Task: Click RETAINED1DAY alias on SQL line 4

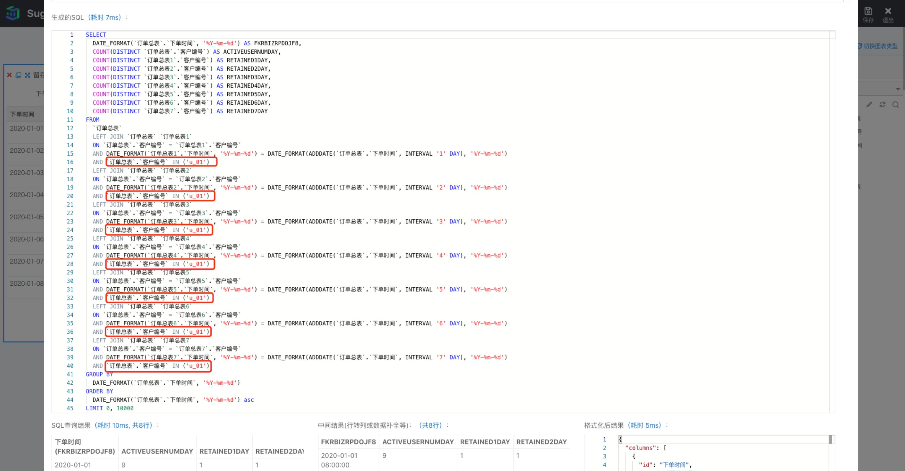Action: pyautogui.click(x=247, y=60)
